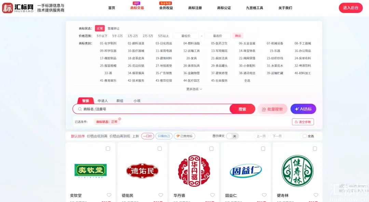Open the 会员权益 nav item
The width and height of the screenshot is (369, 202).
click(166, 8)
